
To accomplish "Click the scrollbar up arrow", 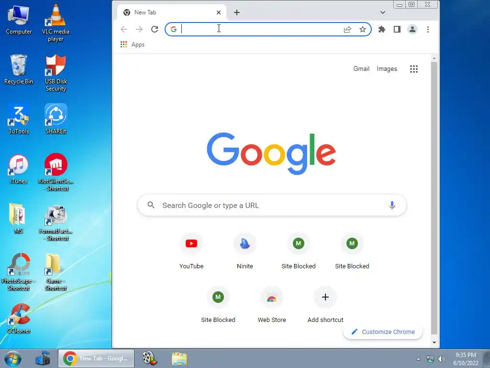I will (434, 58).
